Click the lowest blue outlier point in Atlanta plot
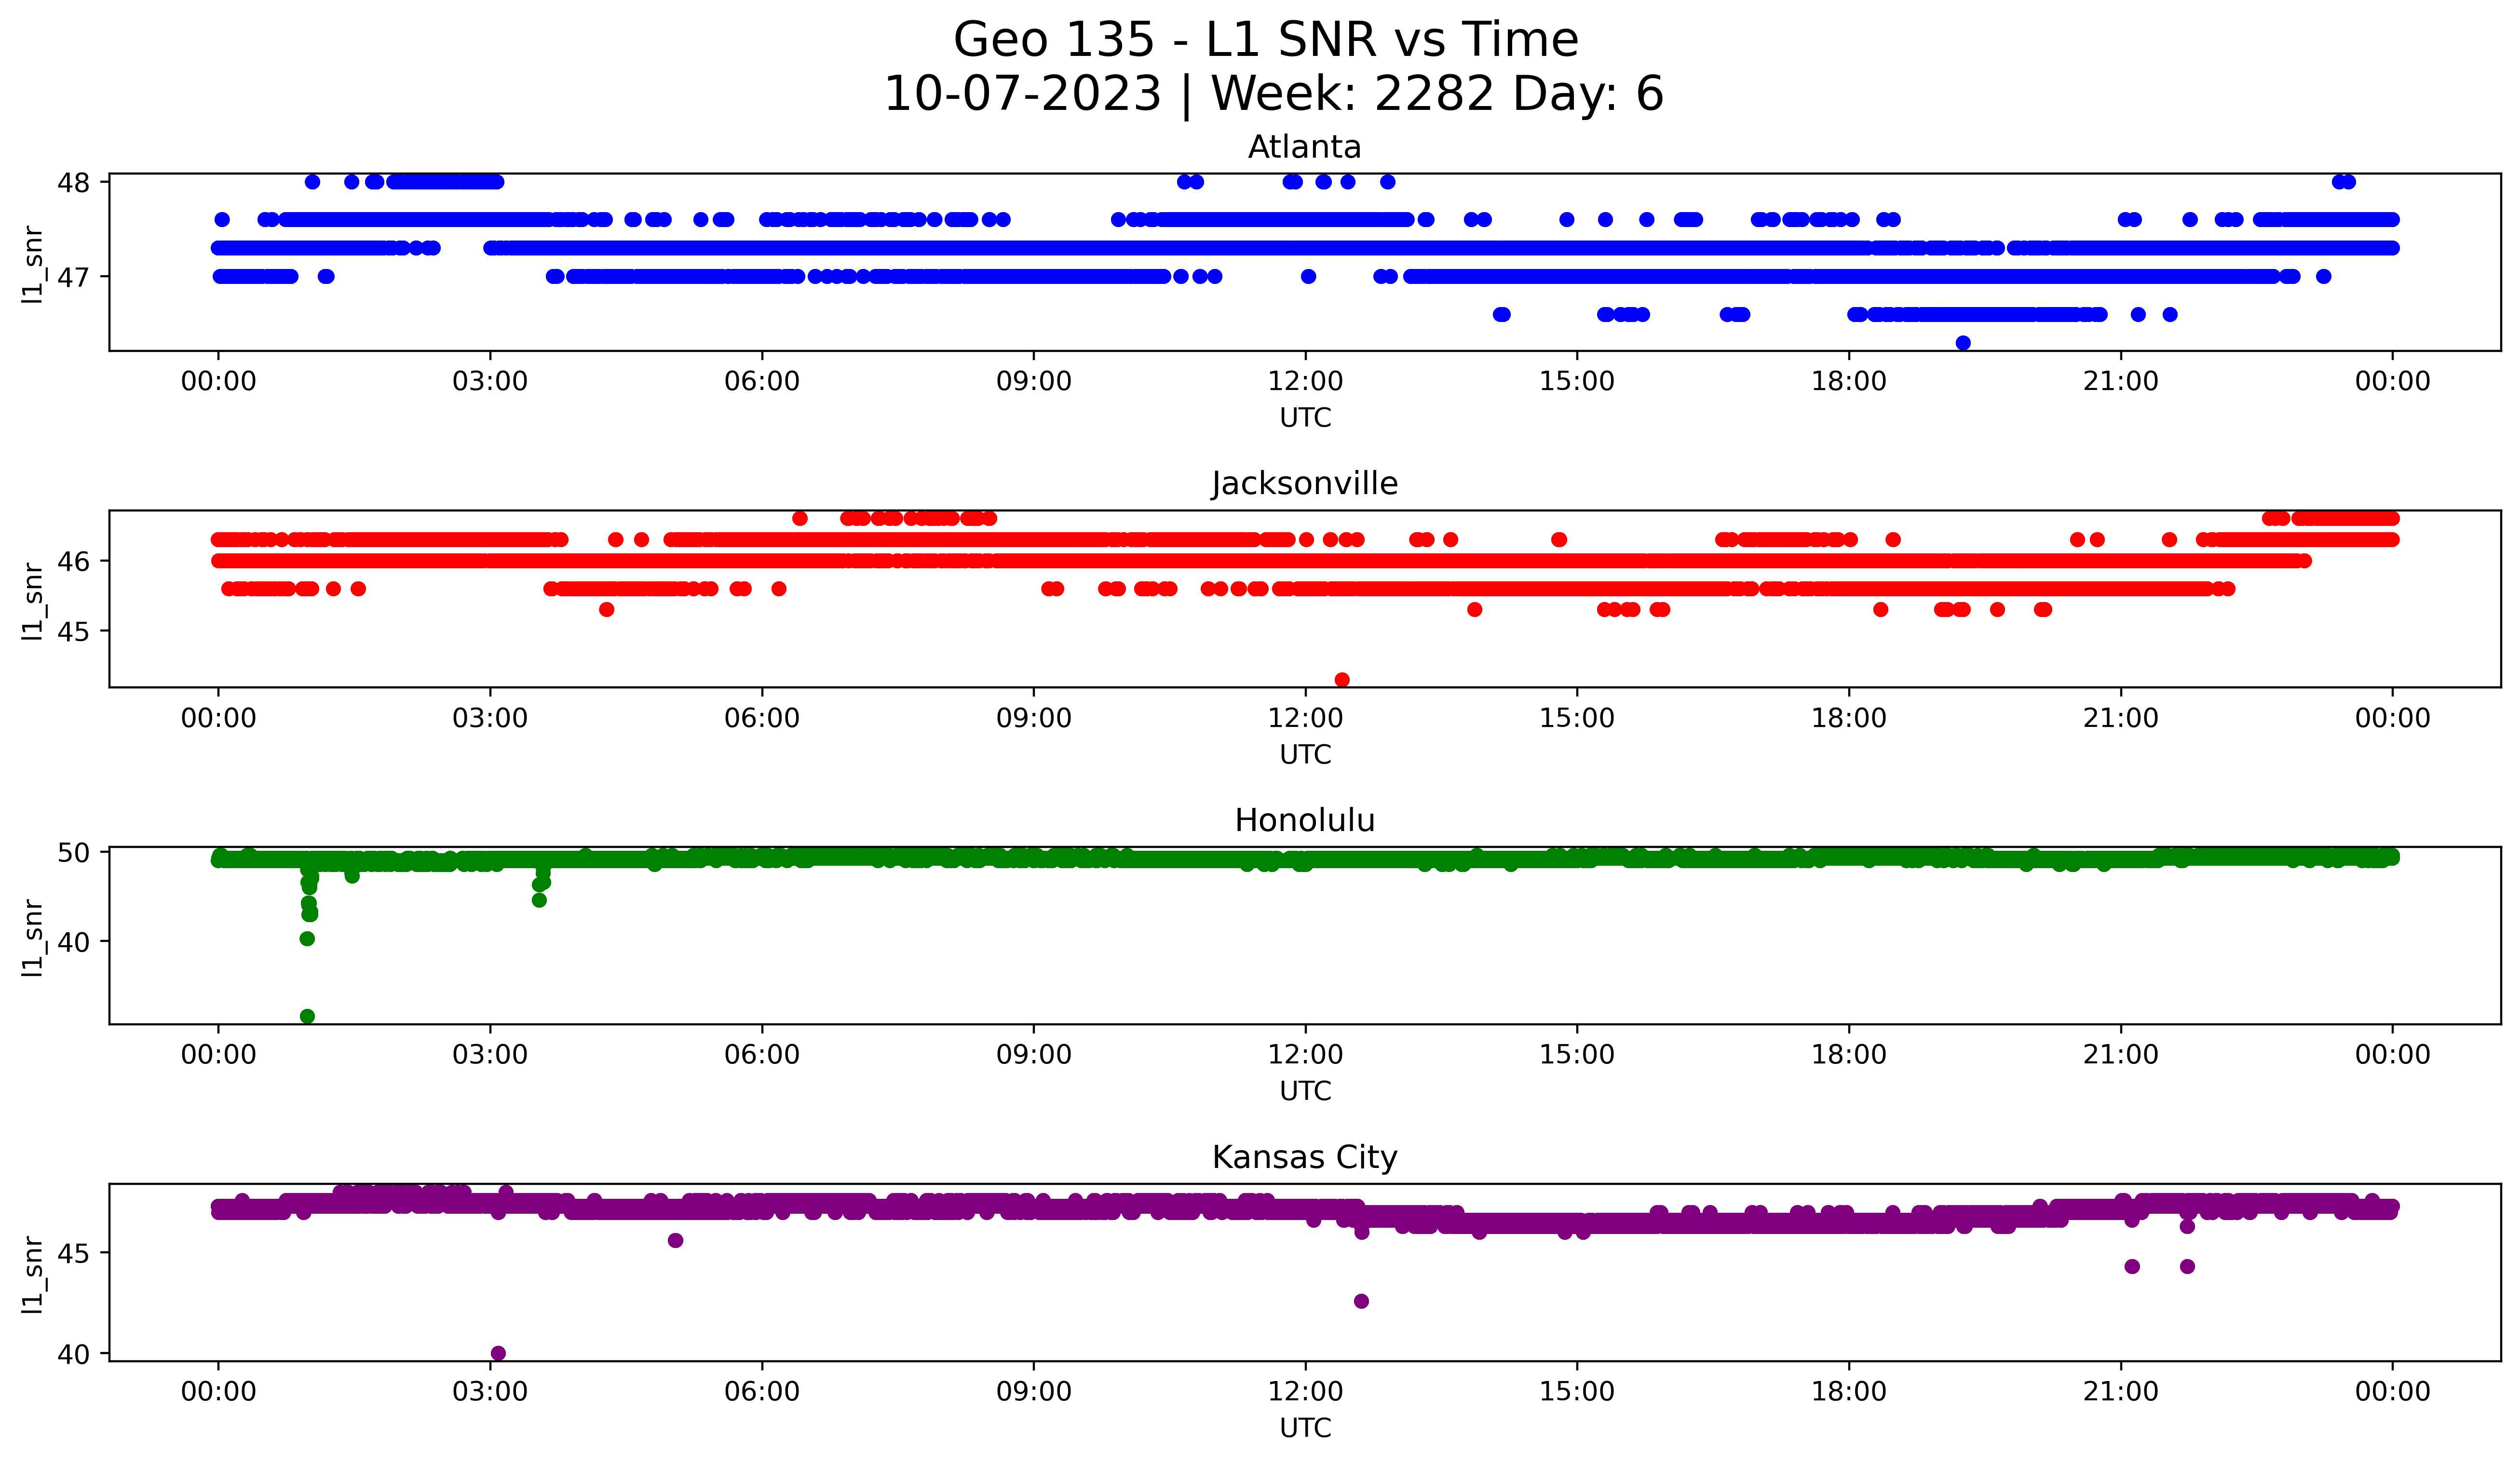 pyautogui.click(x=1963, y=343)
